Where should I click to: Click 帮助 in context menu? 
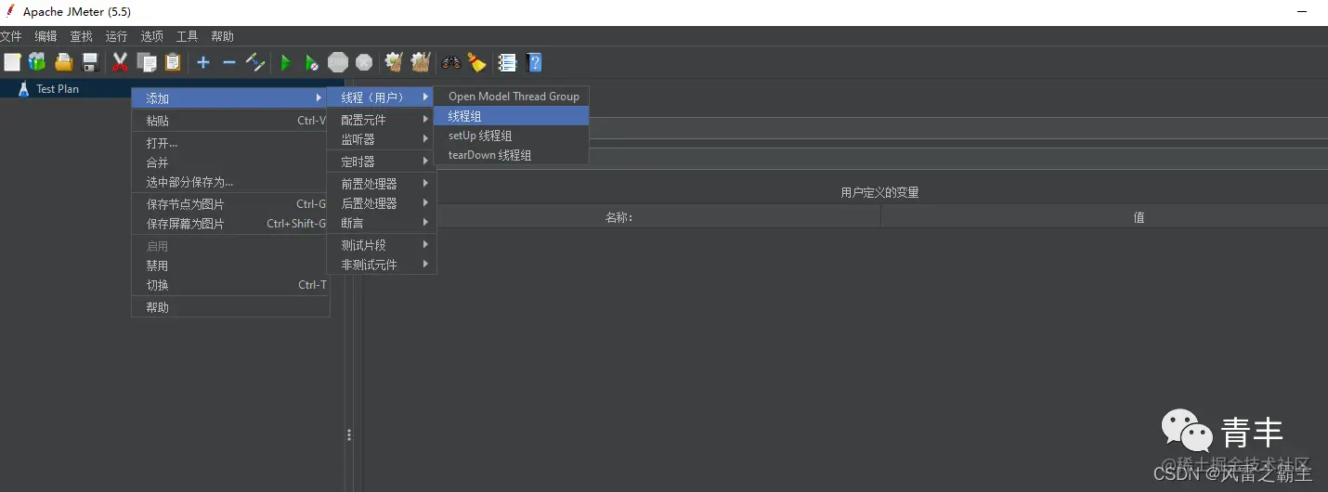click(x=230, y=307)
